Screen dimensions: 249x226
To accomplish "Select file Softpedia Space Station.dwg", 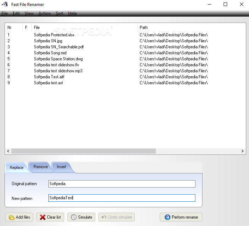I will [x=58, y=59].
